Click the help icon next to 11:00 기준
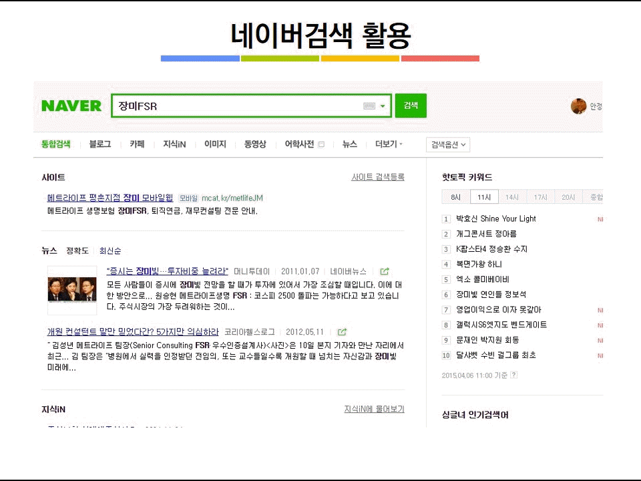Image resolution: width=641 pixels, height=481 pixels. click(x=514, y=375)
